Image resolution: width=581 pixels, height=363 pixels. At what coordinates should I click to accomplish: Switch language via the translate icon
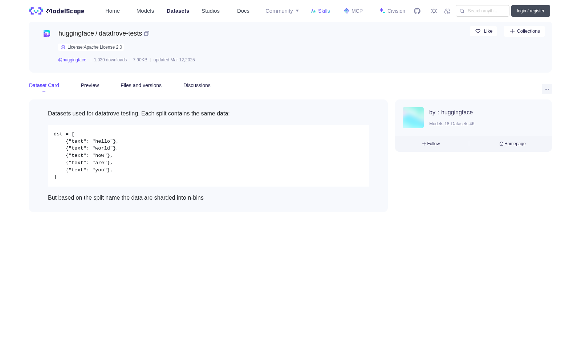(x=447, y=11)
